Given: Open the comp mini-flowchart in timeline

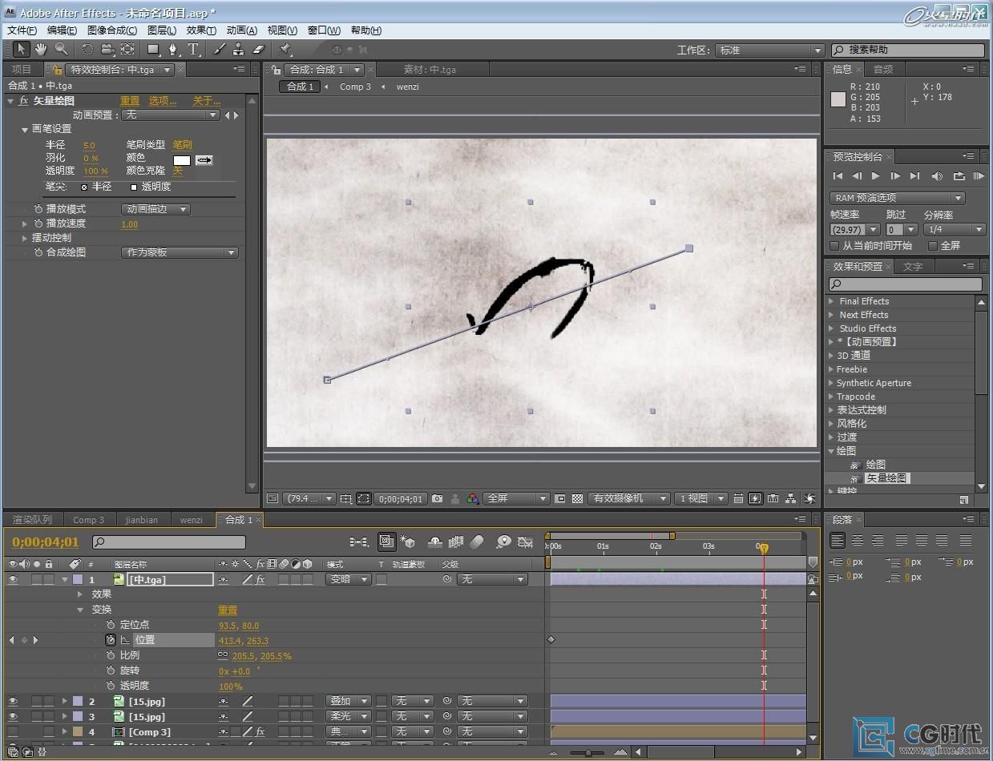Looking at the screenshot, I should pos(359,542).
